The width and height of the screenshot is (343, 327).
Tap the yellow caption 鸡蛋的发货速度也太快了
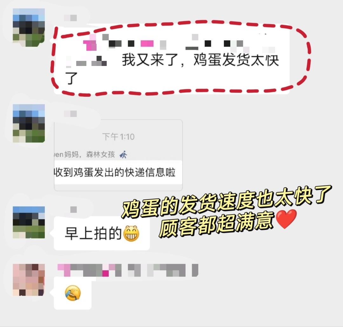point(226,202)
